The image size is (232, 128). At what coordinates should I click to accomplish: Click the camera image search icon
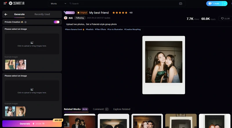click(x=181, y=4)
